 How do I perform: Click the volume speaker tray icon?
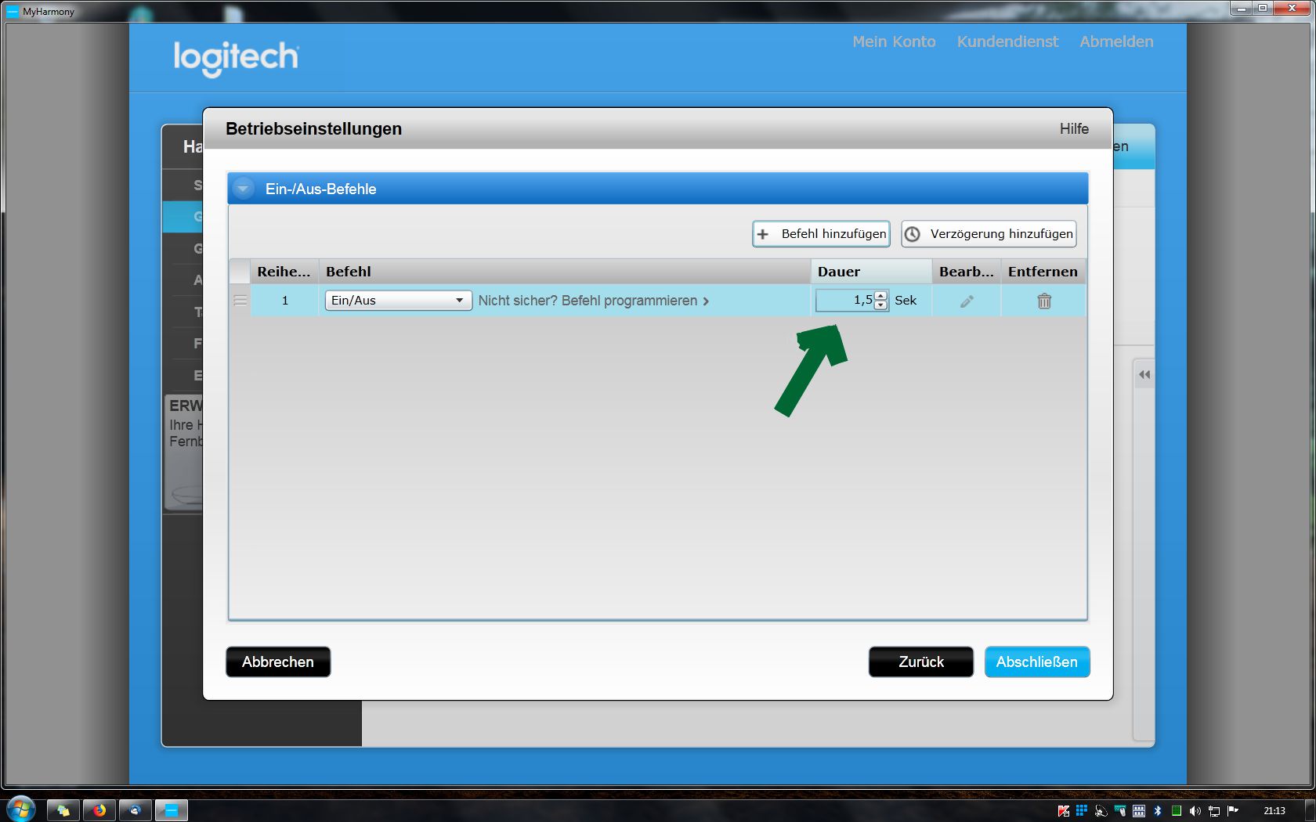tap(1195, 811)
